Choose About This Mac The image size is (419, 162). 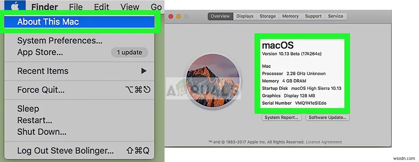(79, 22)
